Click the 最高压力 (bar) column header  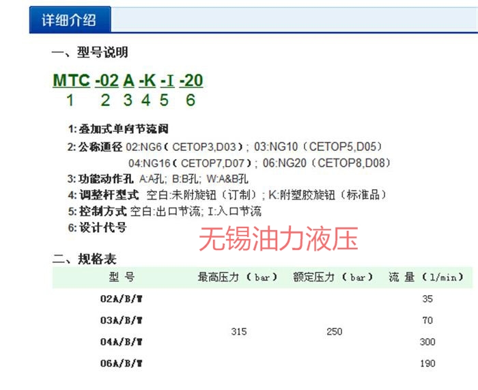tap(238, 277)
